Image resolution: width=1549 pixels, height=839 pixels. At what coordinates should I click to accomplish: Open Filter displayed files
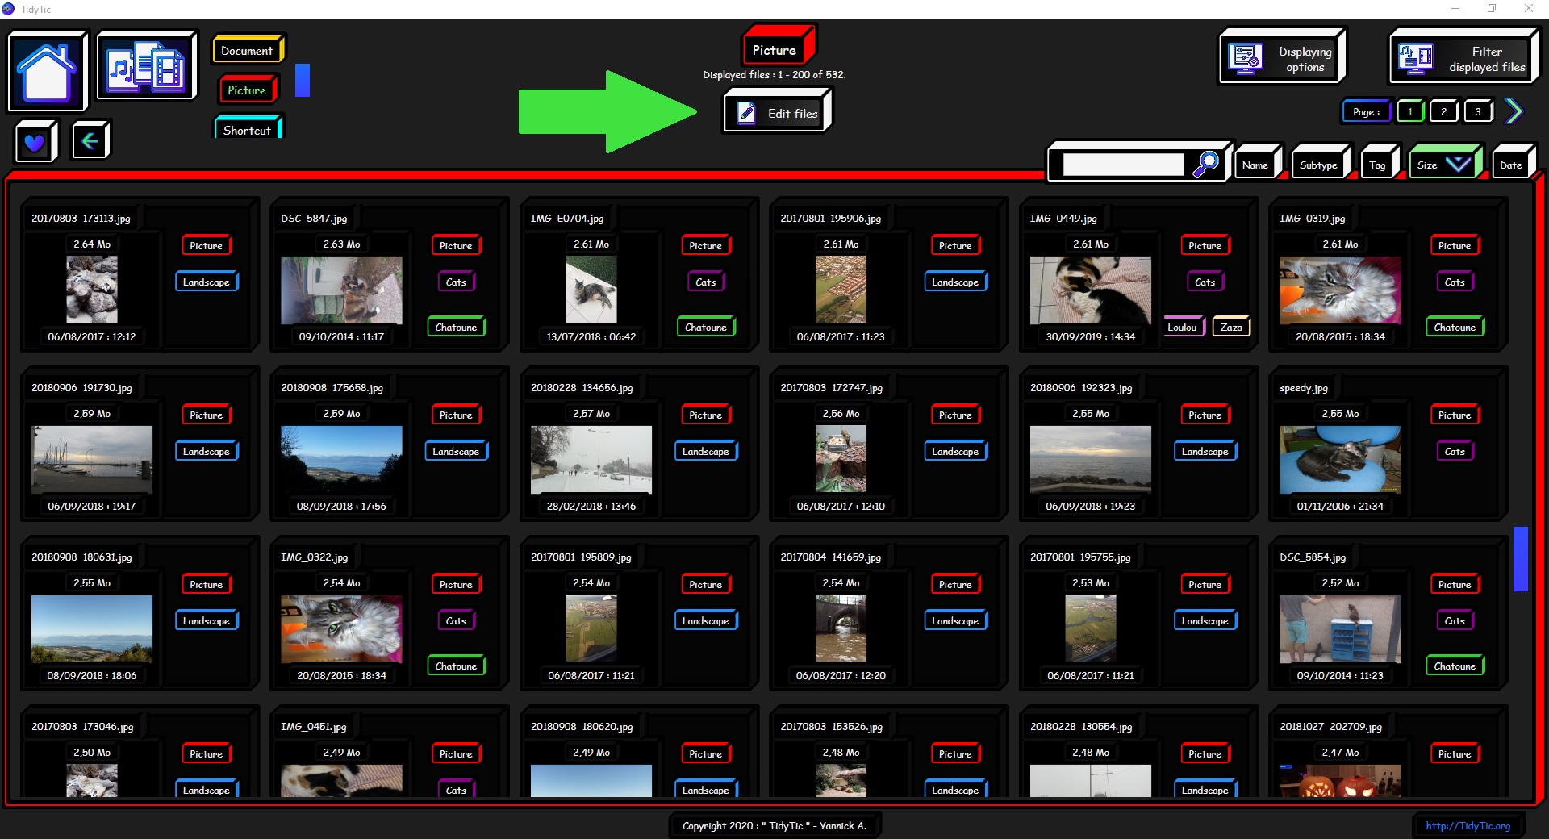click(x=1463, y=57)
